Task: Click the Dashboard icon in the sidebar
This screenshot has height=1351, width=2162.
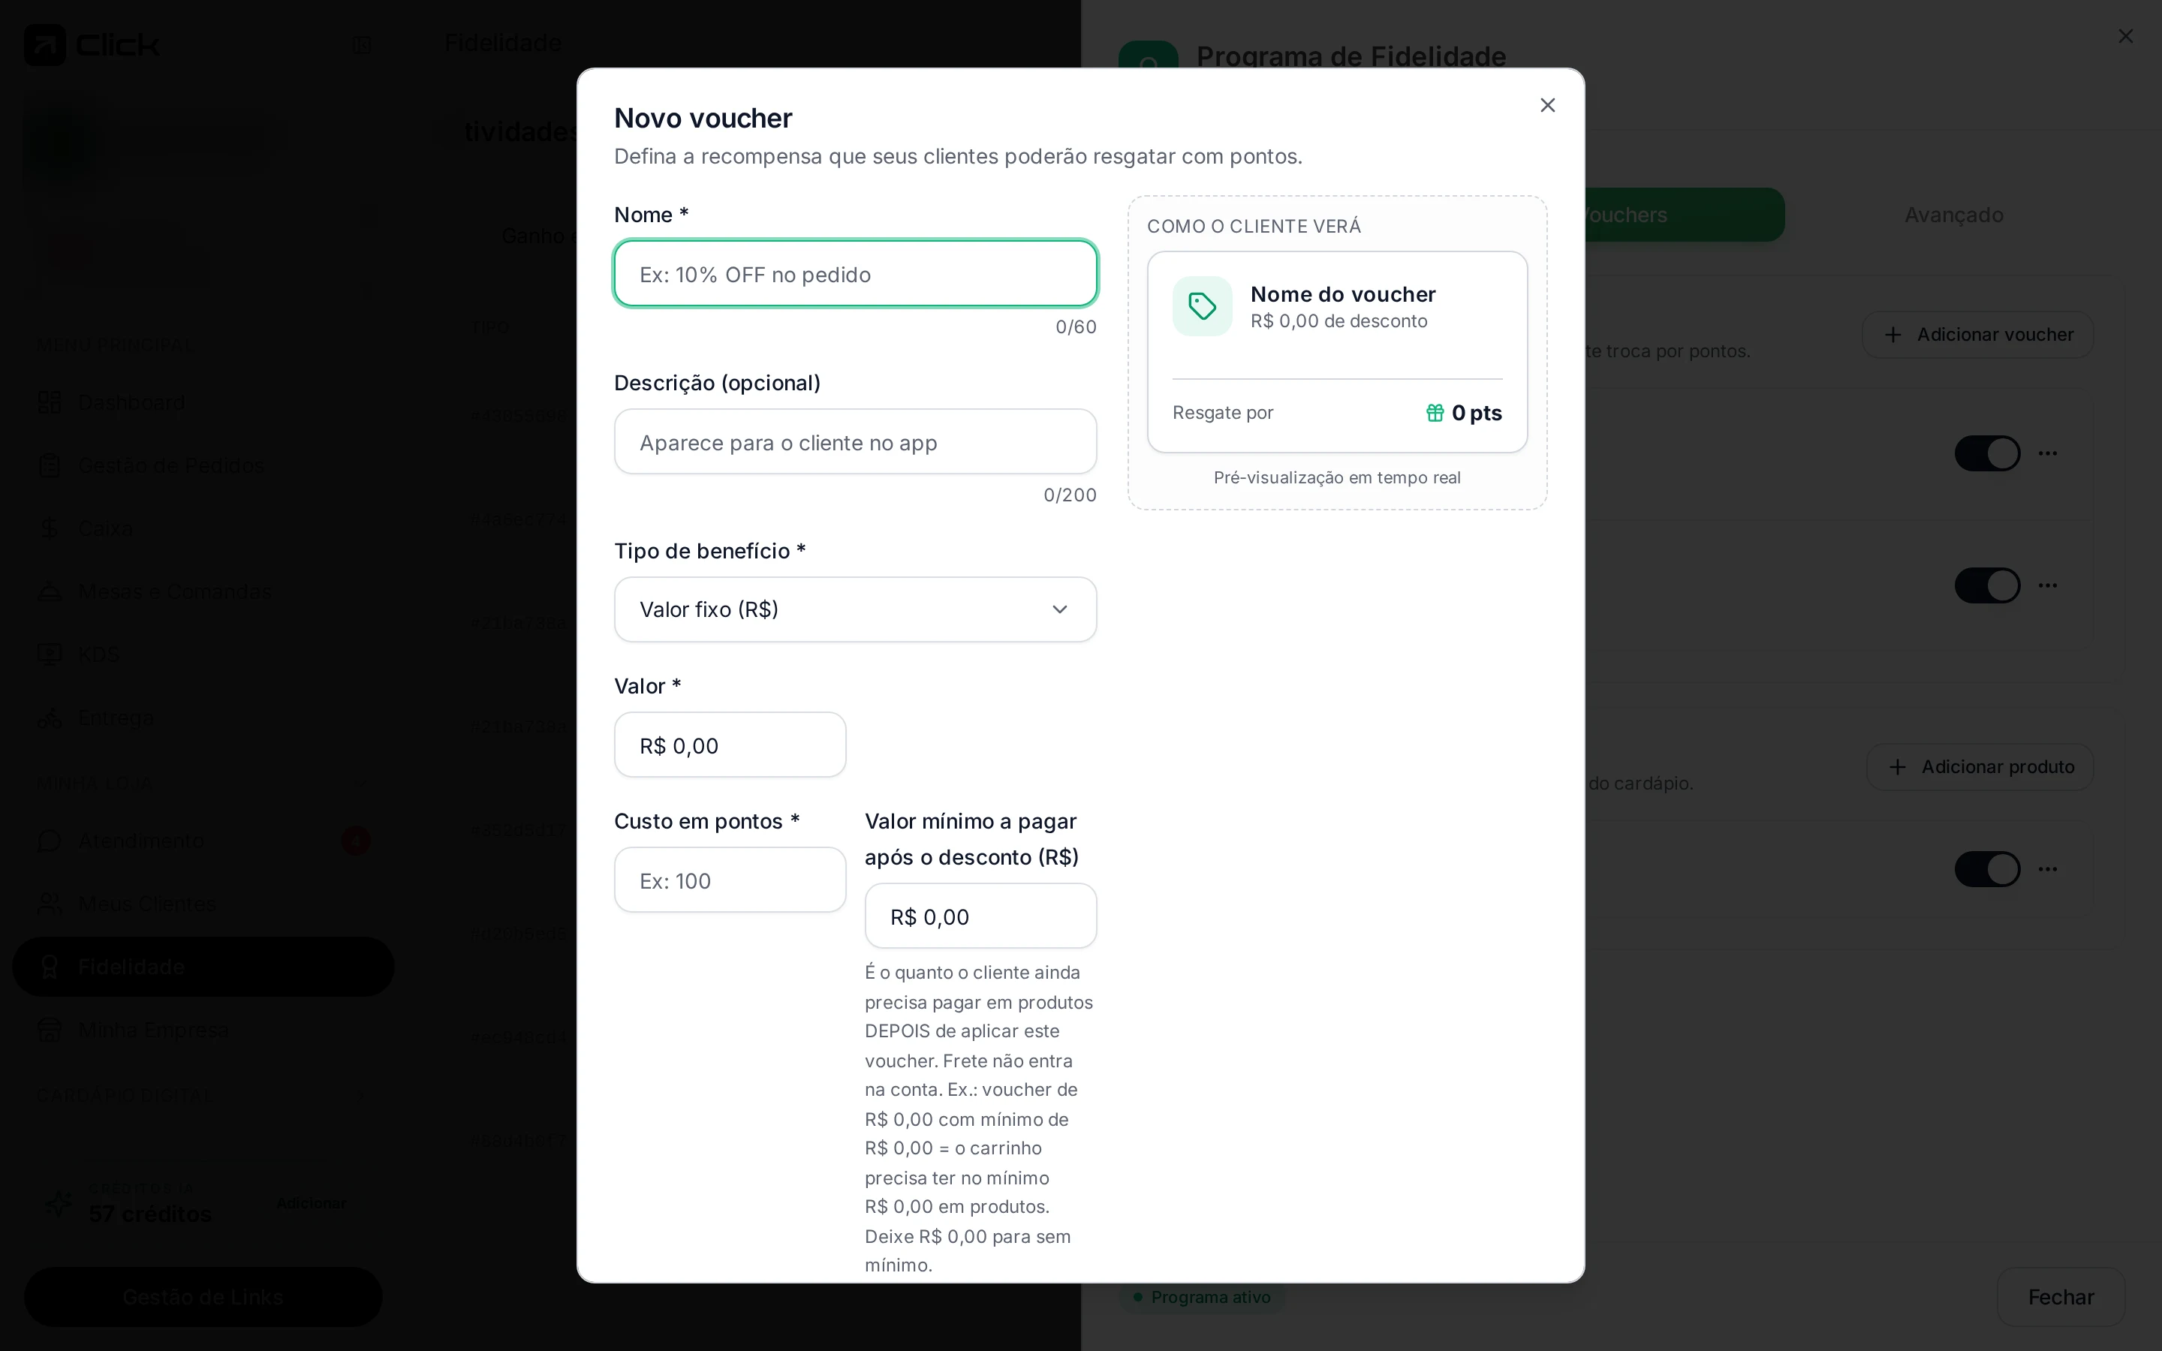Action: click(x=50, y=403)
